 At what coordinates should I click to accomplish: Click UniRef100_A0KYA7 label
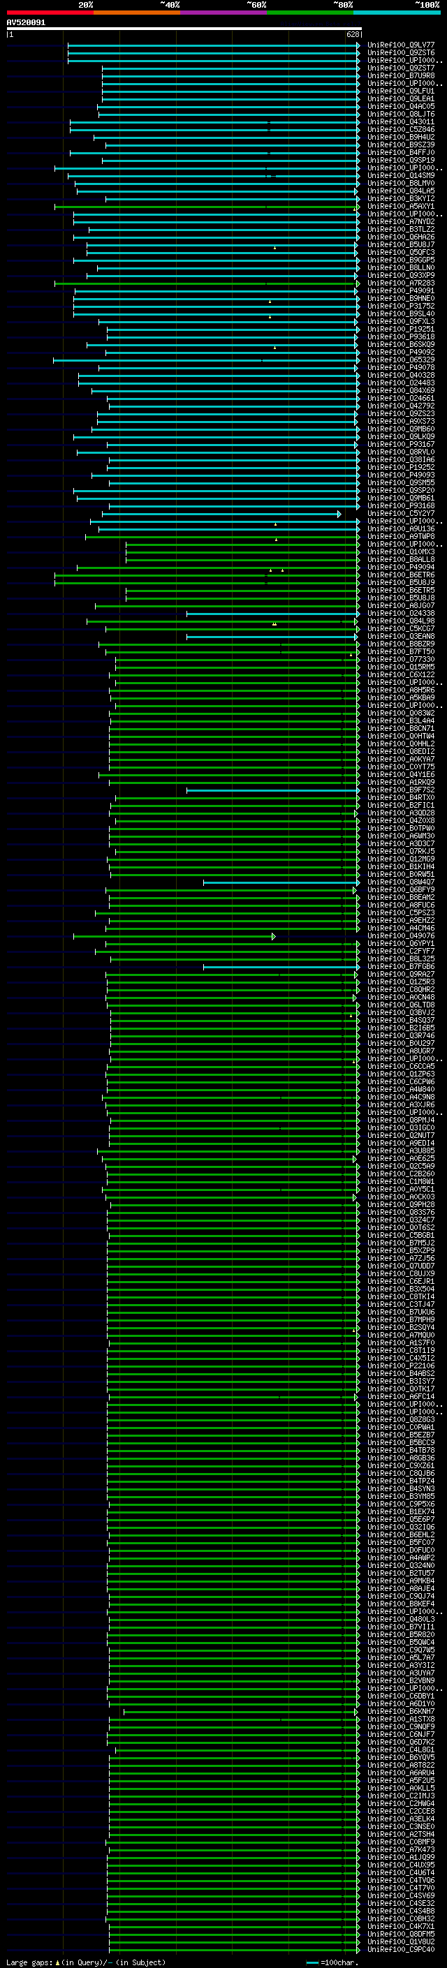point(401,760)
